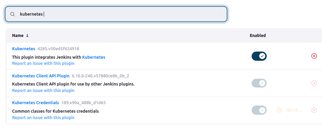Click uninstall icon for Kubernetes Credentials

coord(314,110)
